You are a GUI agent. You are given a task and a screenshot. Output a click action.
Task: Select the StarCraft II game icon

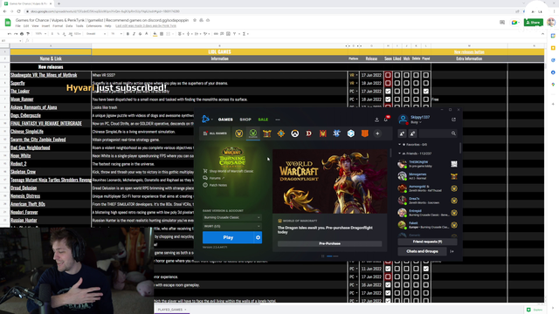pos(337,133)
